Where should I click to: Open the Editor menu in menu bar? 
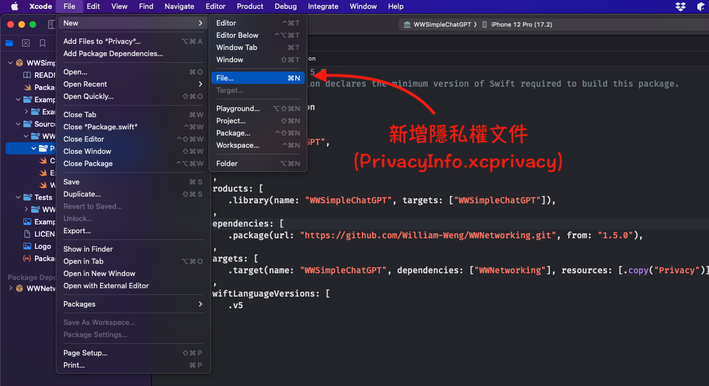[x=215, y=6]
